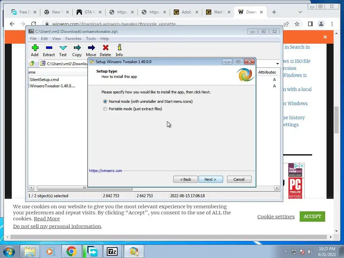Close the ad with its X icon
344x258 pixels.
302,166
